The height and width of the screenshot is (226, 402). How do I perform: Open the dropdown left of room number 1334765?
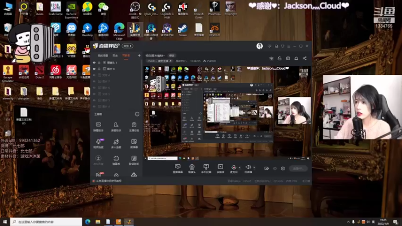point(181,61)
